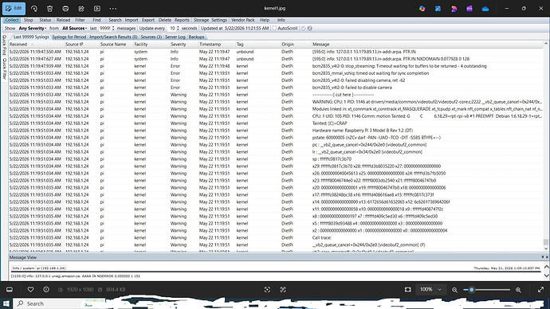550x309 pixels.
Task: Open the Windows Start button
Action: [6, 303]
